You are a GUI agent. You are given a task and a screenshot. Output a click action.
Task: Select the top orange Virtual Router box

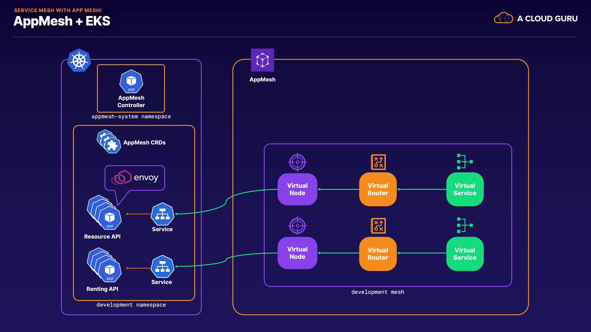[x=378, y=189]
